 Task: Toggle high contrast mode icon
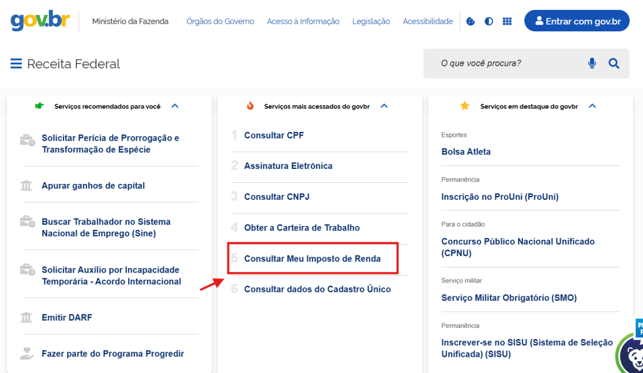click(489, 21)
